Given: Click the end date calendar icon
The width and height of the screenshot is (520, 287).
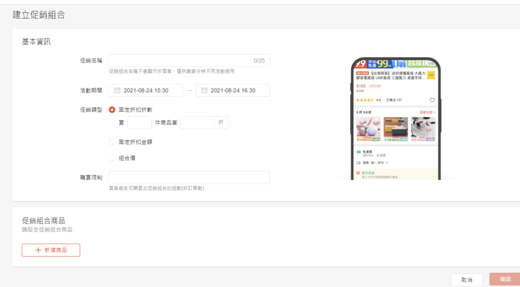Looking at the screenshot, I should [204, 91].
